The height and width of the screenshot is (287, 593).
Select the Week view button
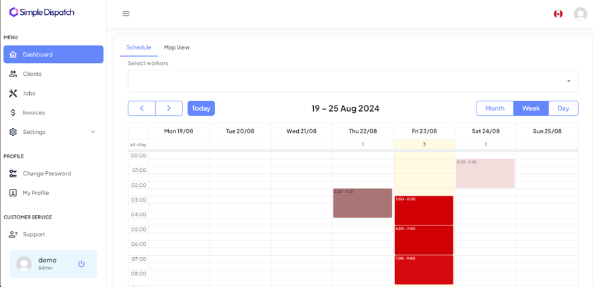coord(531,108)
